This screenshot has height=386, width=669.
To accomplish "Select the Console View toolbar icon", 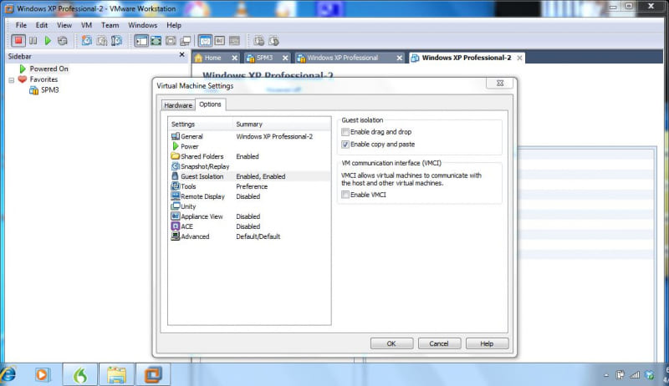I will [x=234, y=41].
